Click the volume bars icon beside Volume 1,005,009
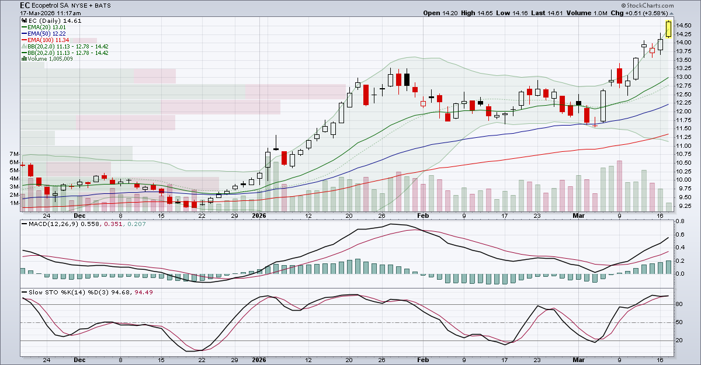Screen dimensions: 701x365 point(23,58)
